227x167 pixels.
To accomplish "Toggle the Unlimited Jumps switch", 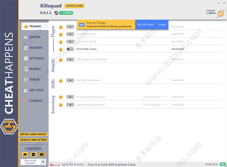I will pyautogui.click(x=70, y=49).
